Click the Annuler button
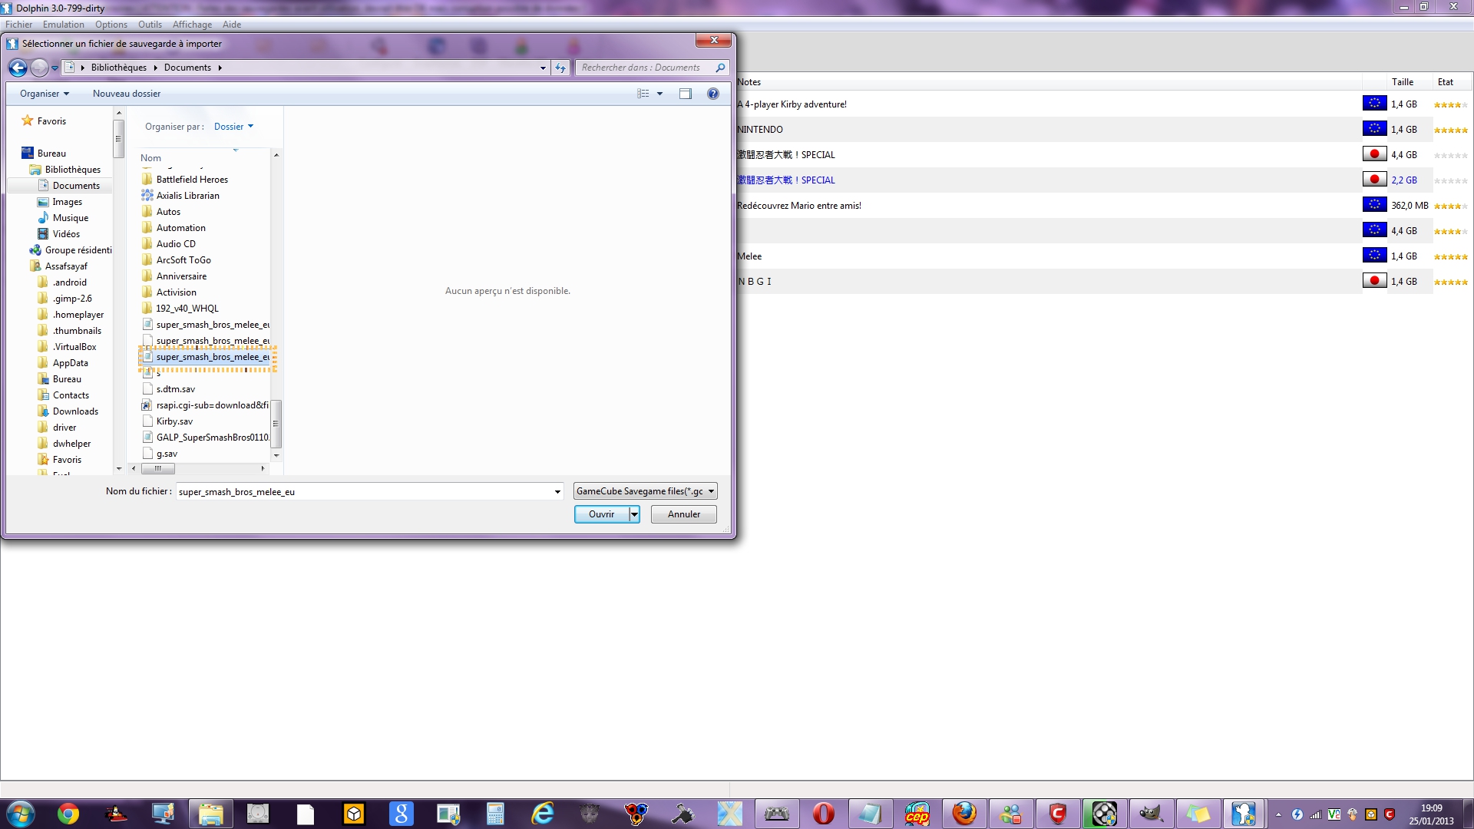Screen dimensions: 1474x829 point(683,514)
